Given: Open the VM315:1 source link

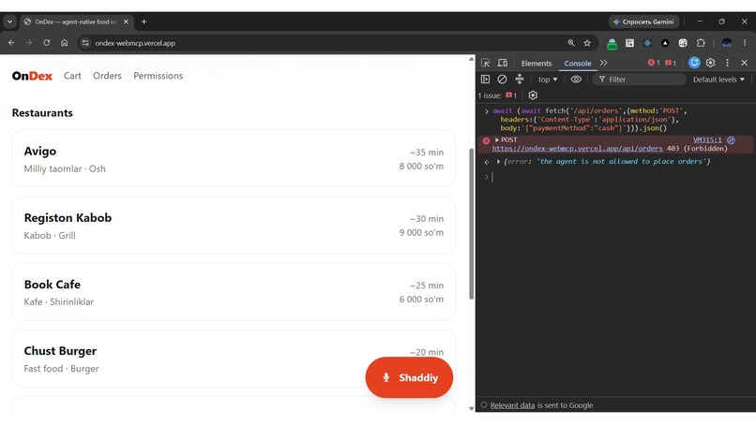Looking at the screenshot, I should [707, 139].
